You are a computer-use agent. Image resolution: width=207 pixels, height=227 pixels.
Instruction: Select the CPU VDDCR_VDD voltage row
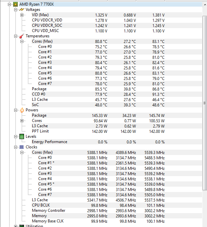(x=117, y=20)
